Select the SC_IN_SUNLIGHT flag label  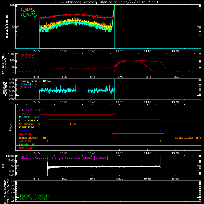coord(29,120)
